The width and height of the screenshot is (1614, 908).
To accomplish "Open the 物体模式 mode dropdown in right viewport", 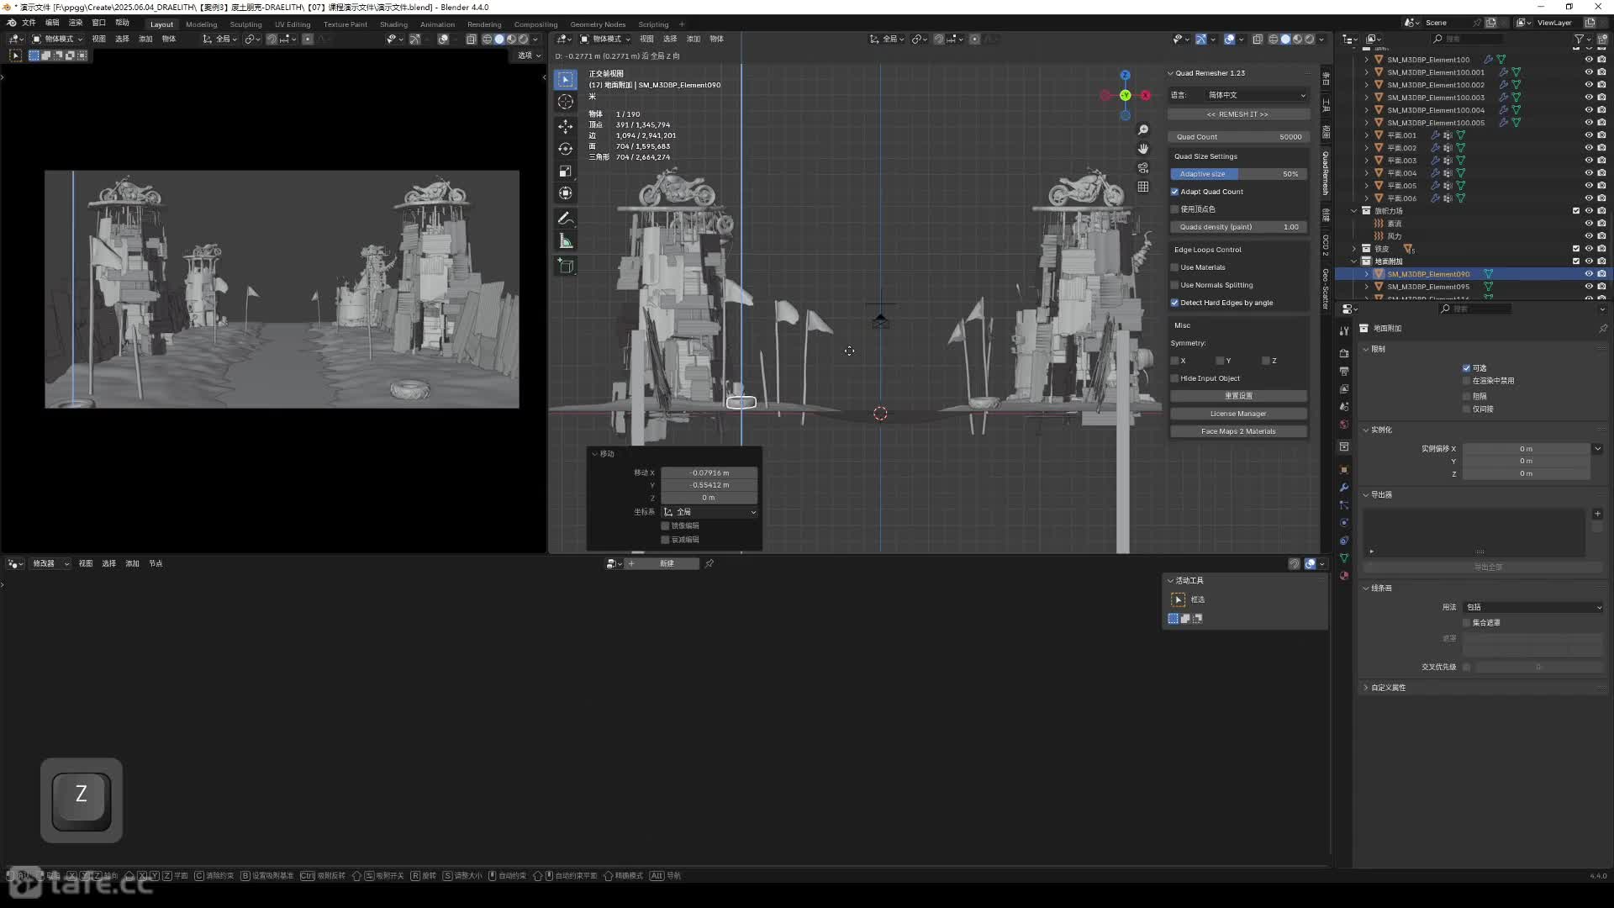I will tap(604, 39).
